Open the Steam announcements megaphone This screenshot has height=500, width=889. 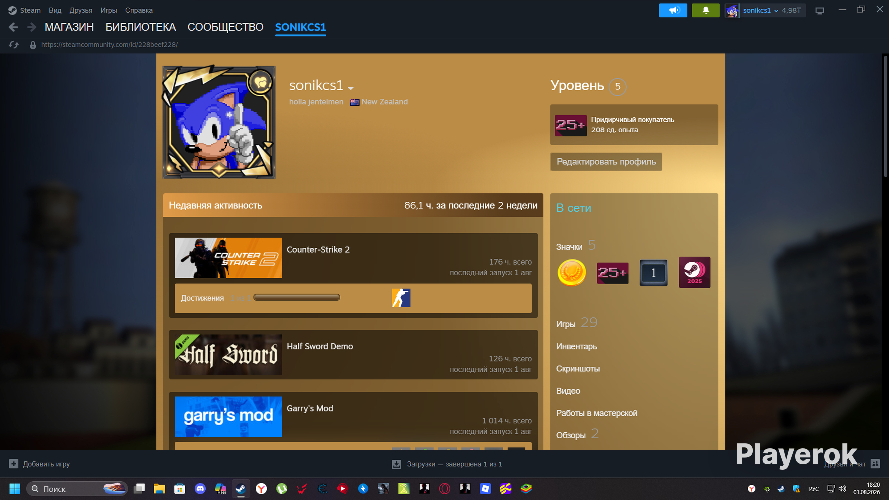(673, 10)
